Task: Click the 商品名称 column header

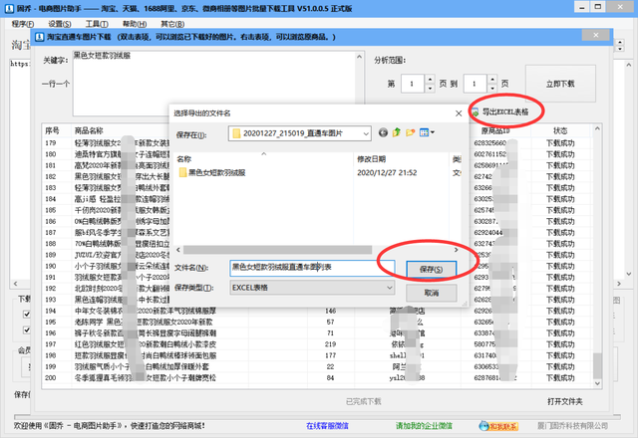Action: pyautogui.click(x=120, y=130)
